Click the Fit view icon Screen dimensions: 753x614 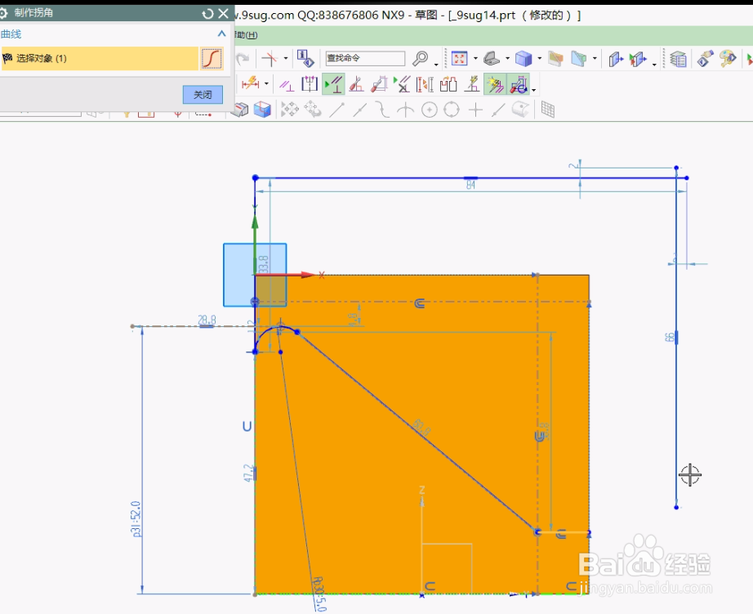[x=459, y=59]
